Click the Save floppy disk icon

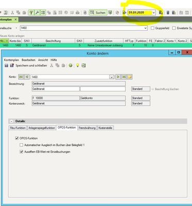click(x=6, y=65)
